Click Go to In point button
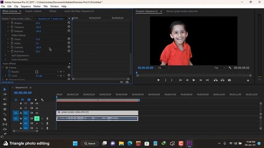This screenshot has width=264, height=148. click(x=181, y=80)
